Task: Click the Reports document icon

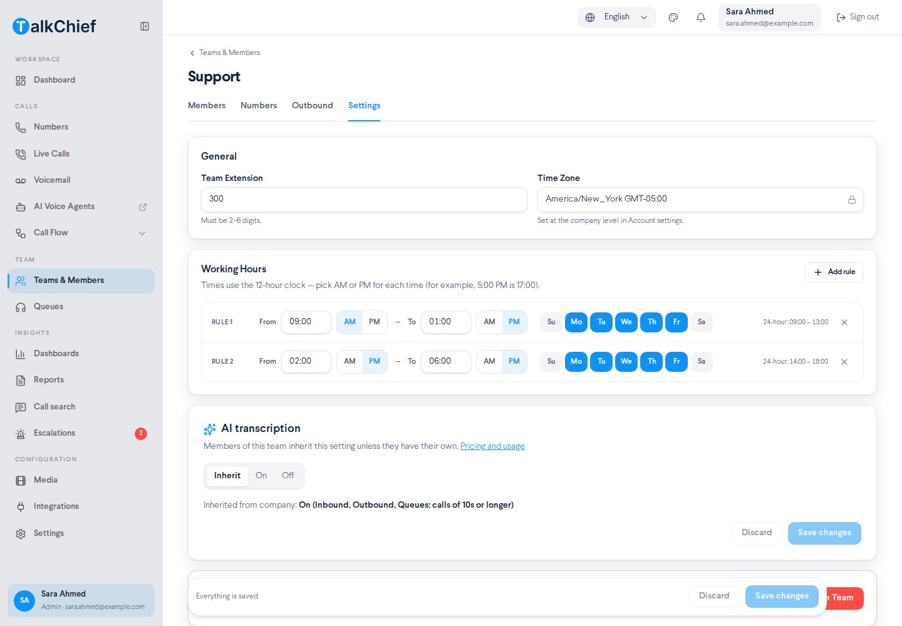Action: [21, 380]
